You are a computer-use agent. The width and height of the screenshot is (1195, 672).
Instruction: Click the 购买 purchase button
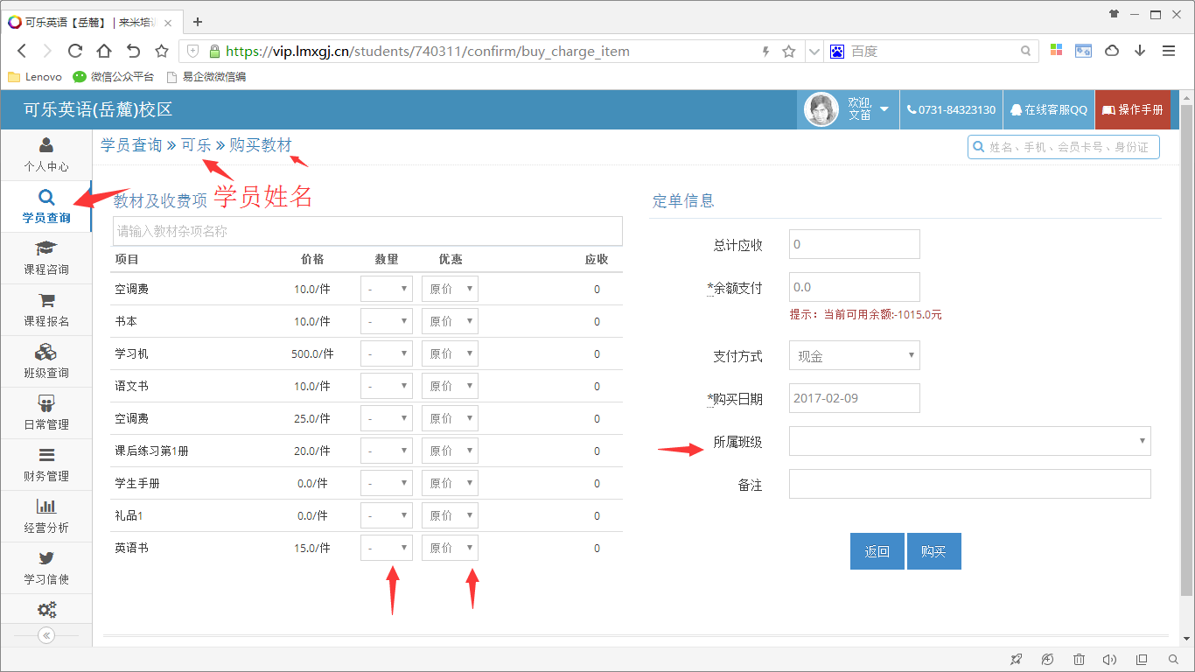click(933, 551)
